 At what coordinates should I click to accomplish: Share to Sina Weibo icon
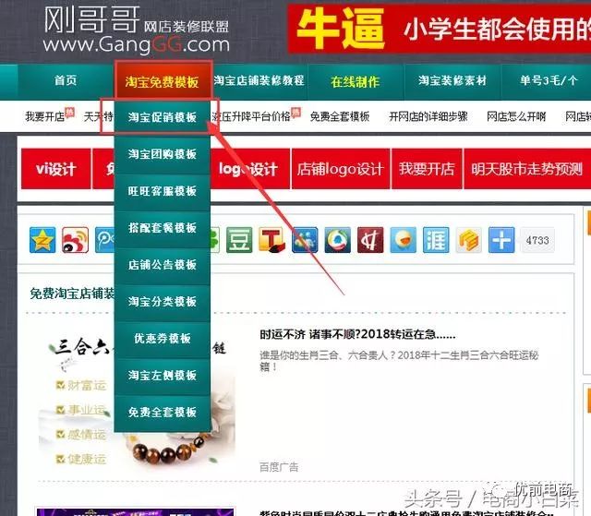pyautogui.click(x=75, y=240)
